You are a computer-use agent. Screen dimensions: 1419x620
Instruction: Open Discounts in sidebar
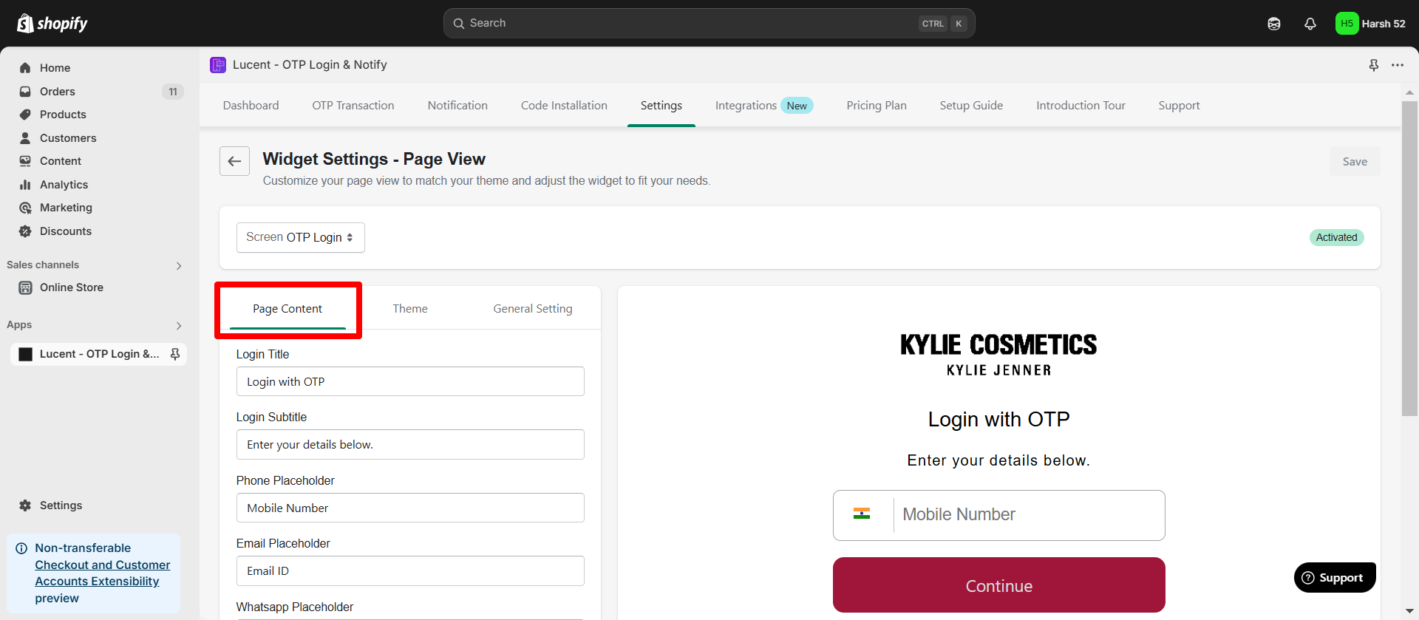click(x=66, y=231)
